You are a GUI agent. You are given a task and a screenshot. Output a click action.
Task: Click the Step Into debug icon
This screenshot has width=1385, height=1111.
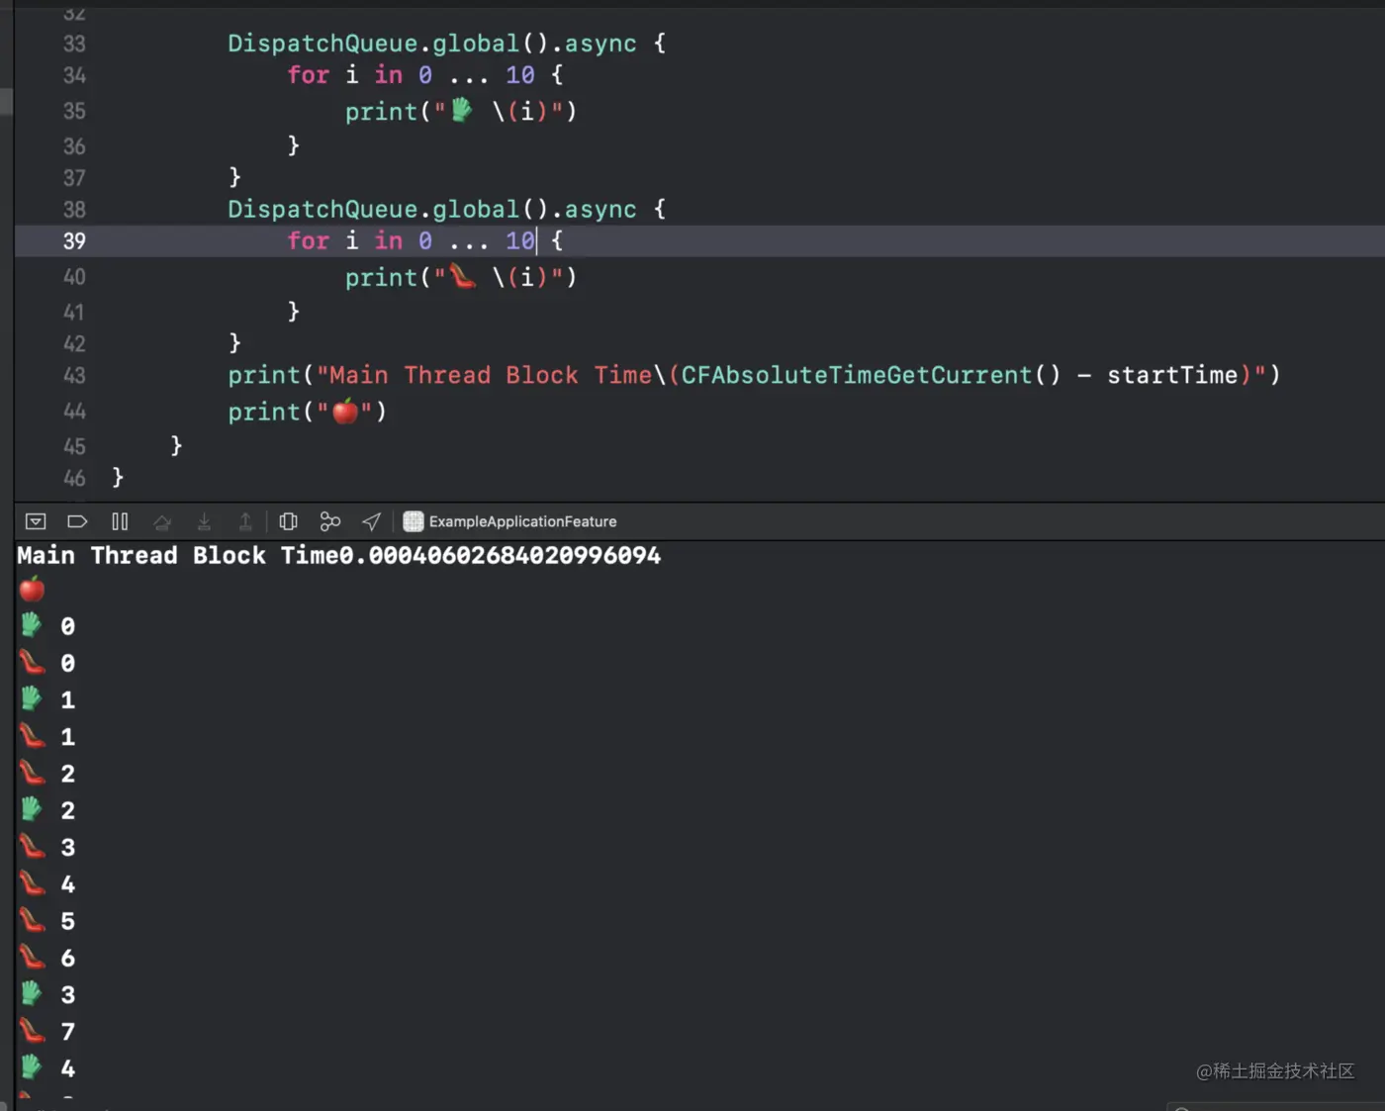(x=204, y=521)
